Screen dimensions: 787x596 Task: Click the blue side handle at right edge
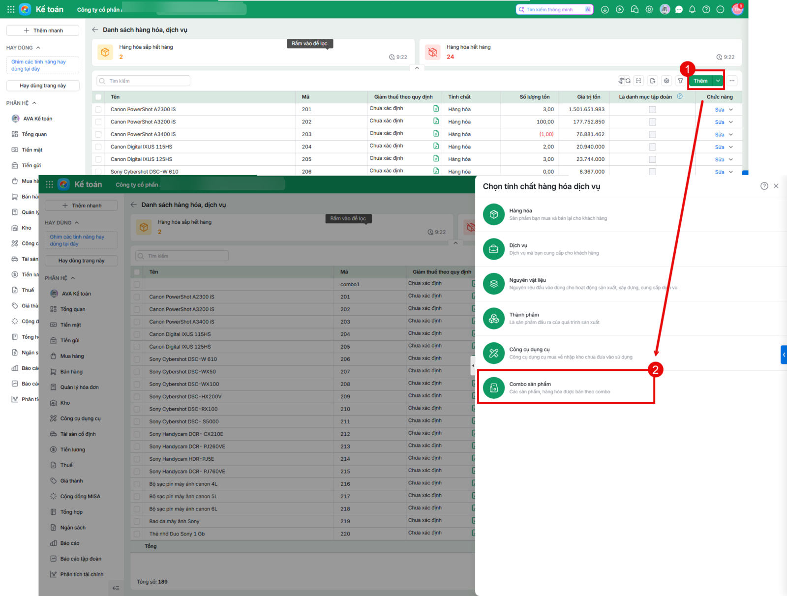(x=784, y=355)
